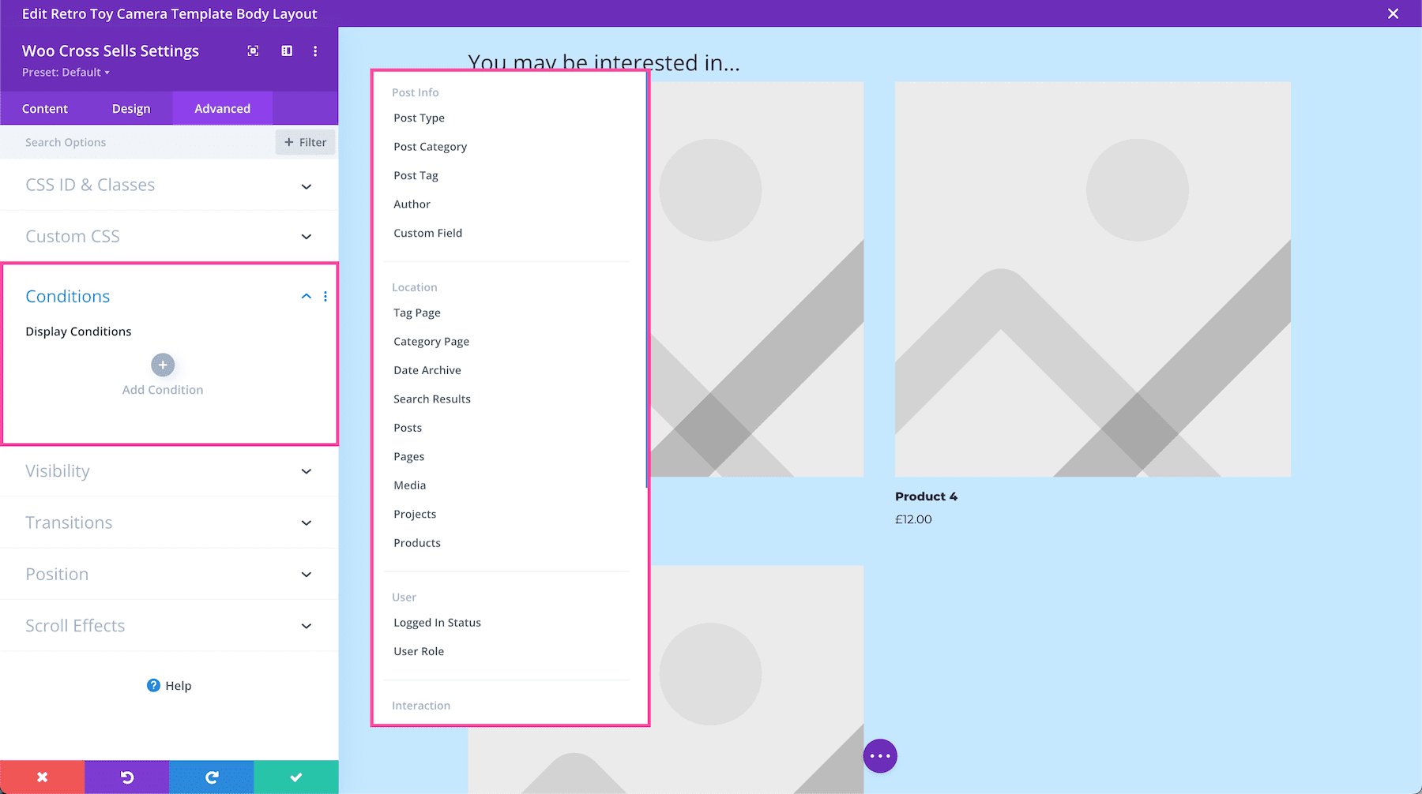Discard changes with the red X
Image resolution: width=1422 pixels, height=794 pixels.
(42, 777)
